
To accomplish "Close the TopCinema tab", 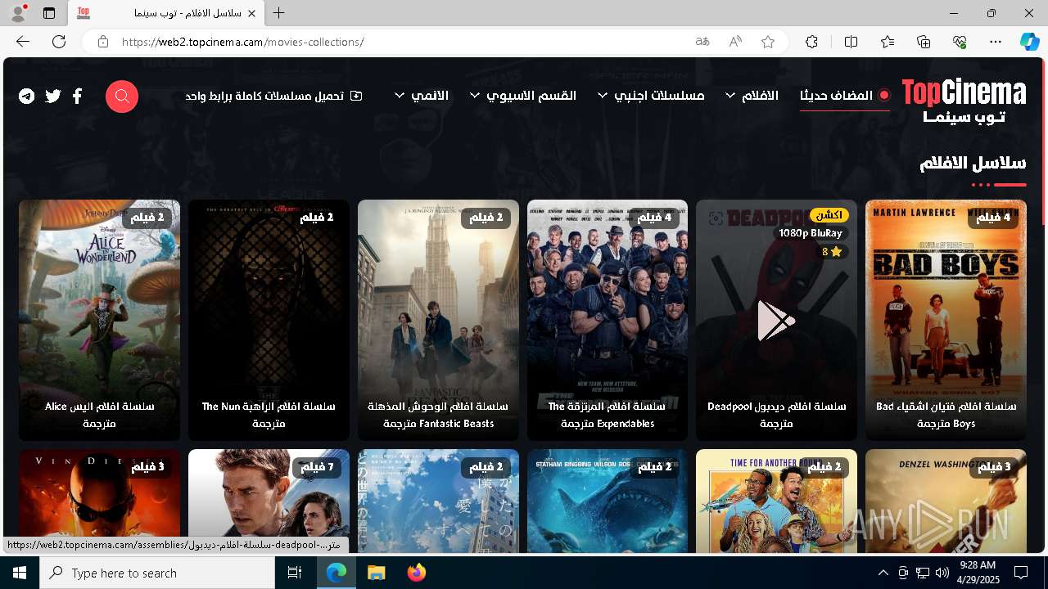I will point(252,13).
